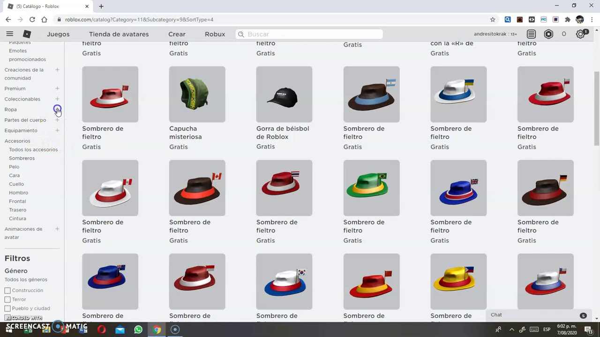Viewport: 600px width, 337px height.
Task: Open the Crear menu item
Action: [177, 34]
